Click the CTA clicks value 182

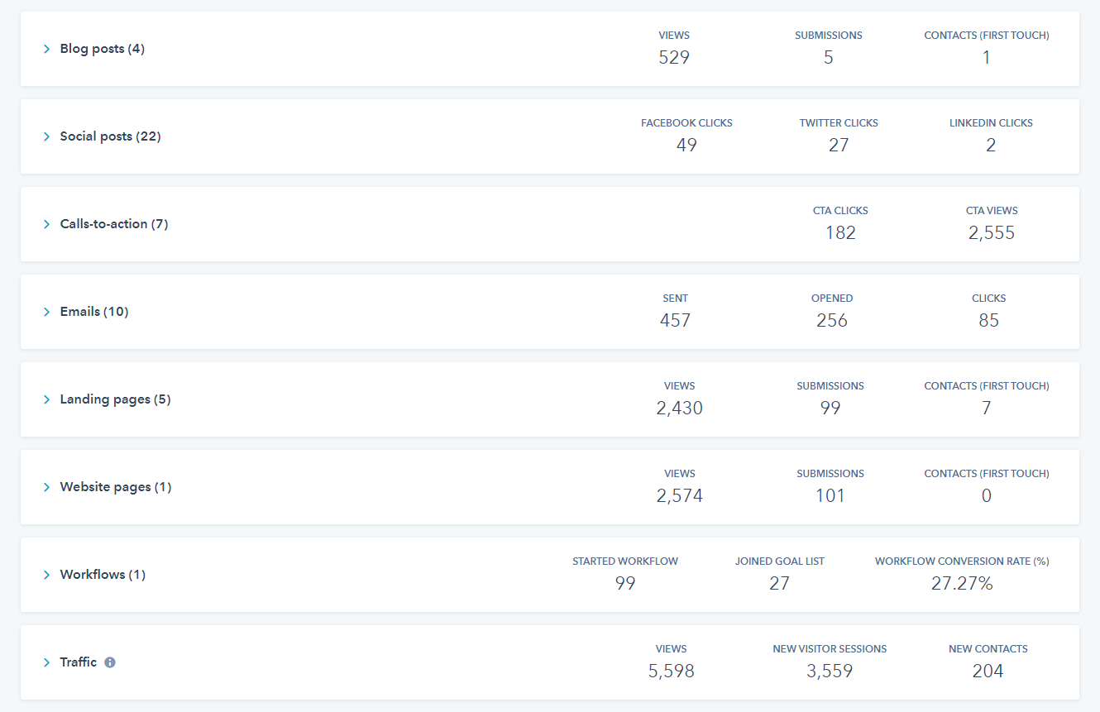tap(840, 233)
